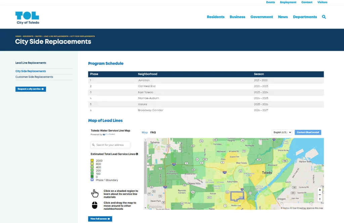Zoom in on the lead lines map
Image resolution: width=344 pixels, height=223 pixels.
[x=320, y=190]
